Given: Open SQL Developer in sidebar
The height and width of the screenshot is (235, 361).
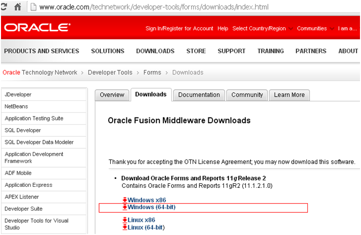Looking at the screenshot, I should [44, 130].
